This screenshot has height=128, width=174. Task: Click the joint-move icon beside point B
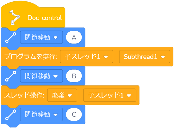coord(10,76)
